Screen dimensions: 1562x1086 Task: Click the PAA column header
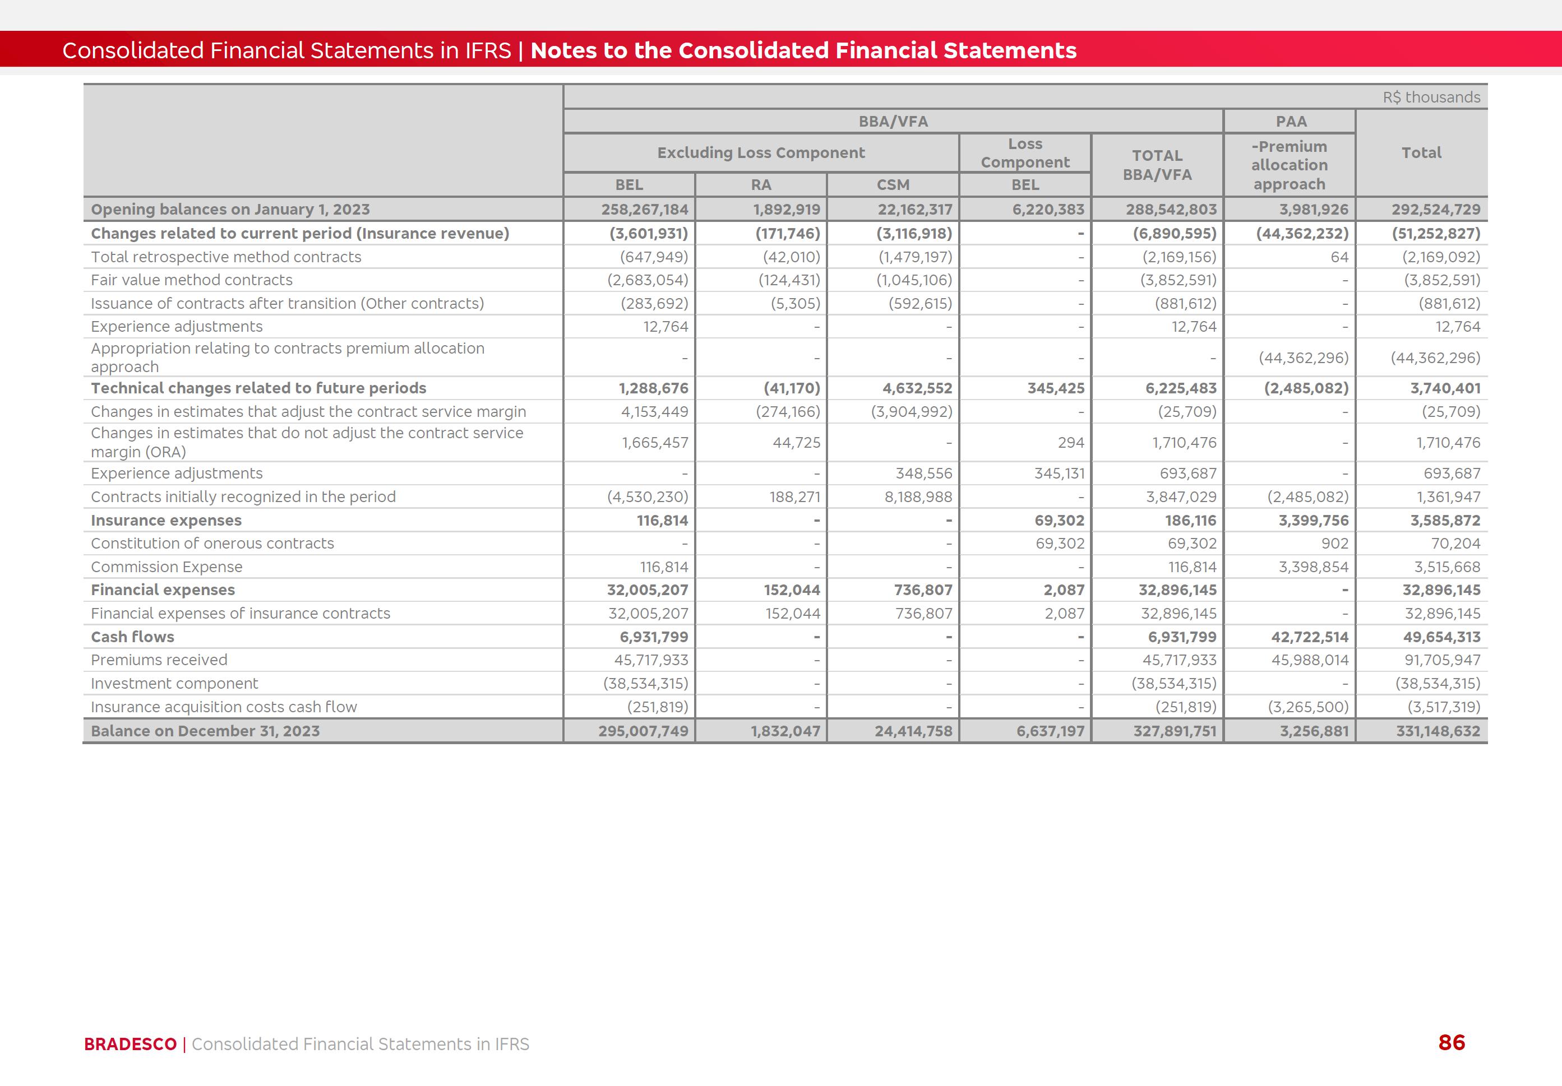[1291, 121]
